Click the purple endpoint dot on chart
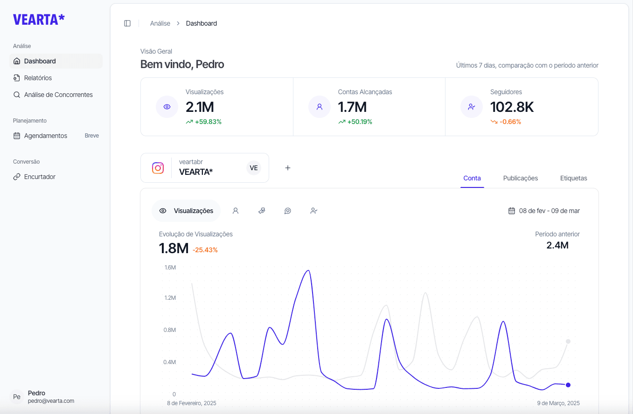Image resolution: width=633 pixels, height=414 pixels. [568, 385]
